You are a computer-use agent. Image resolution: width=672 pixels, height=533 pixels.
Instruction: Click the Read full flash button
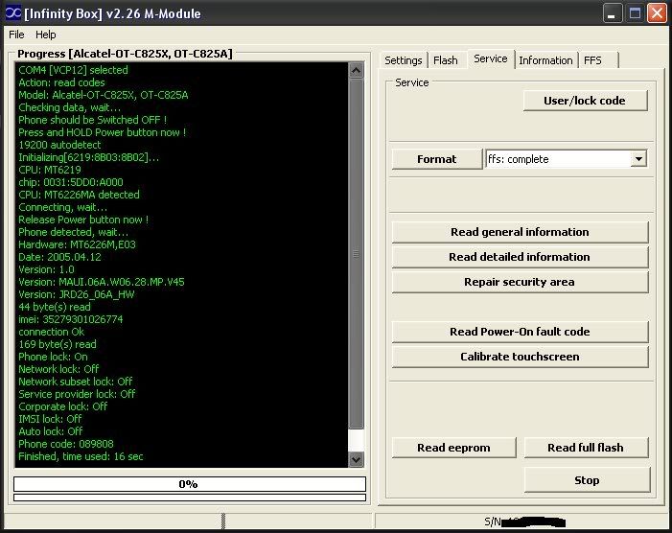pos(586,448)
